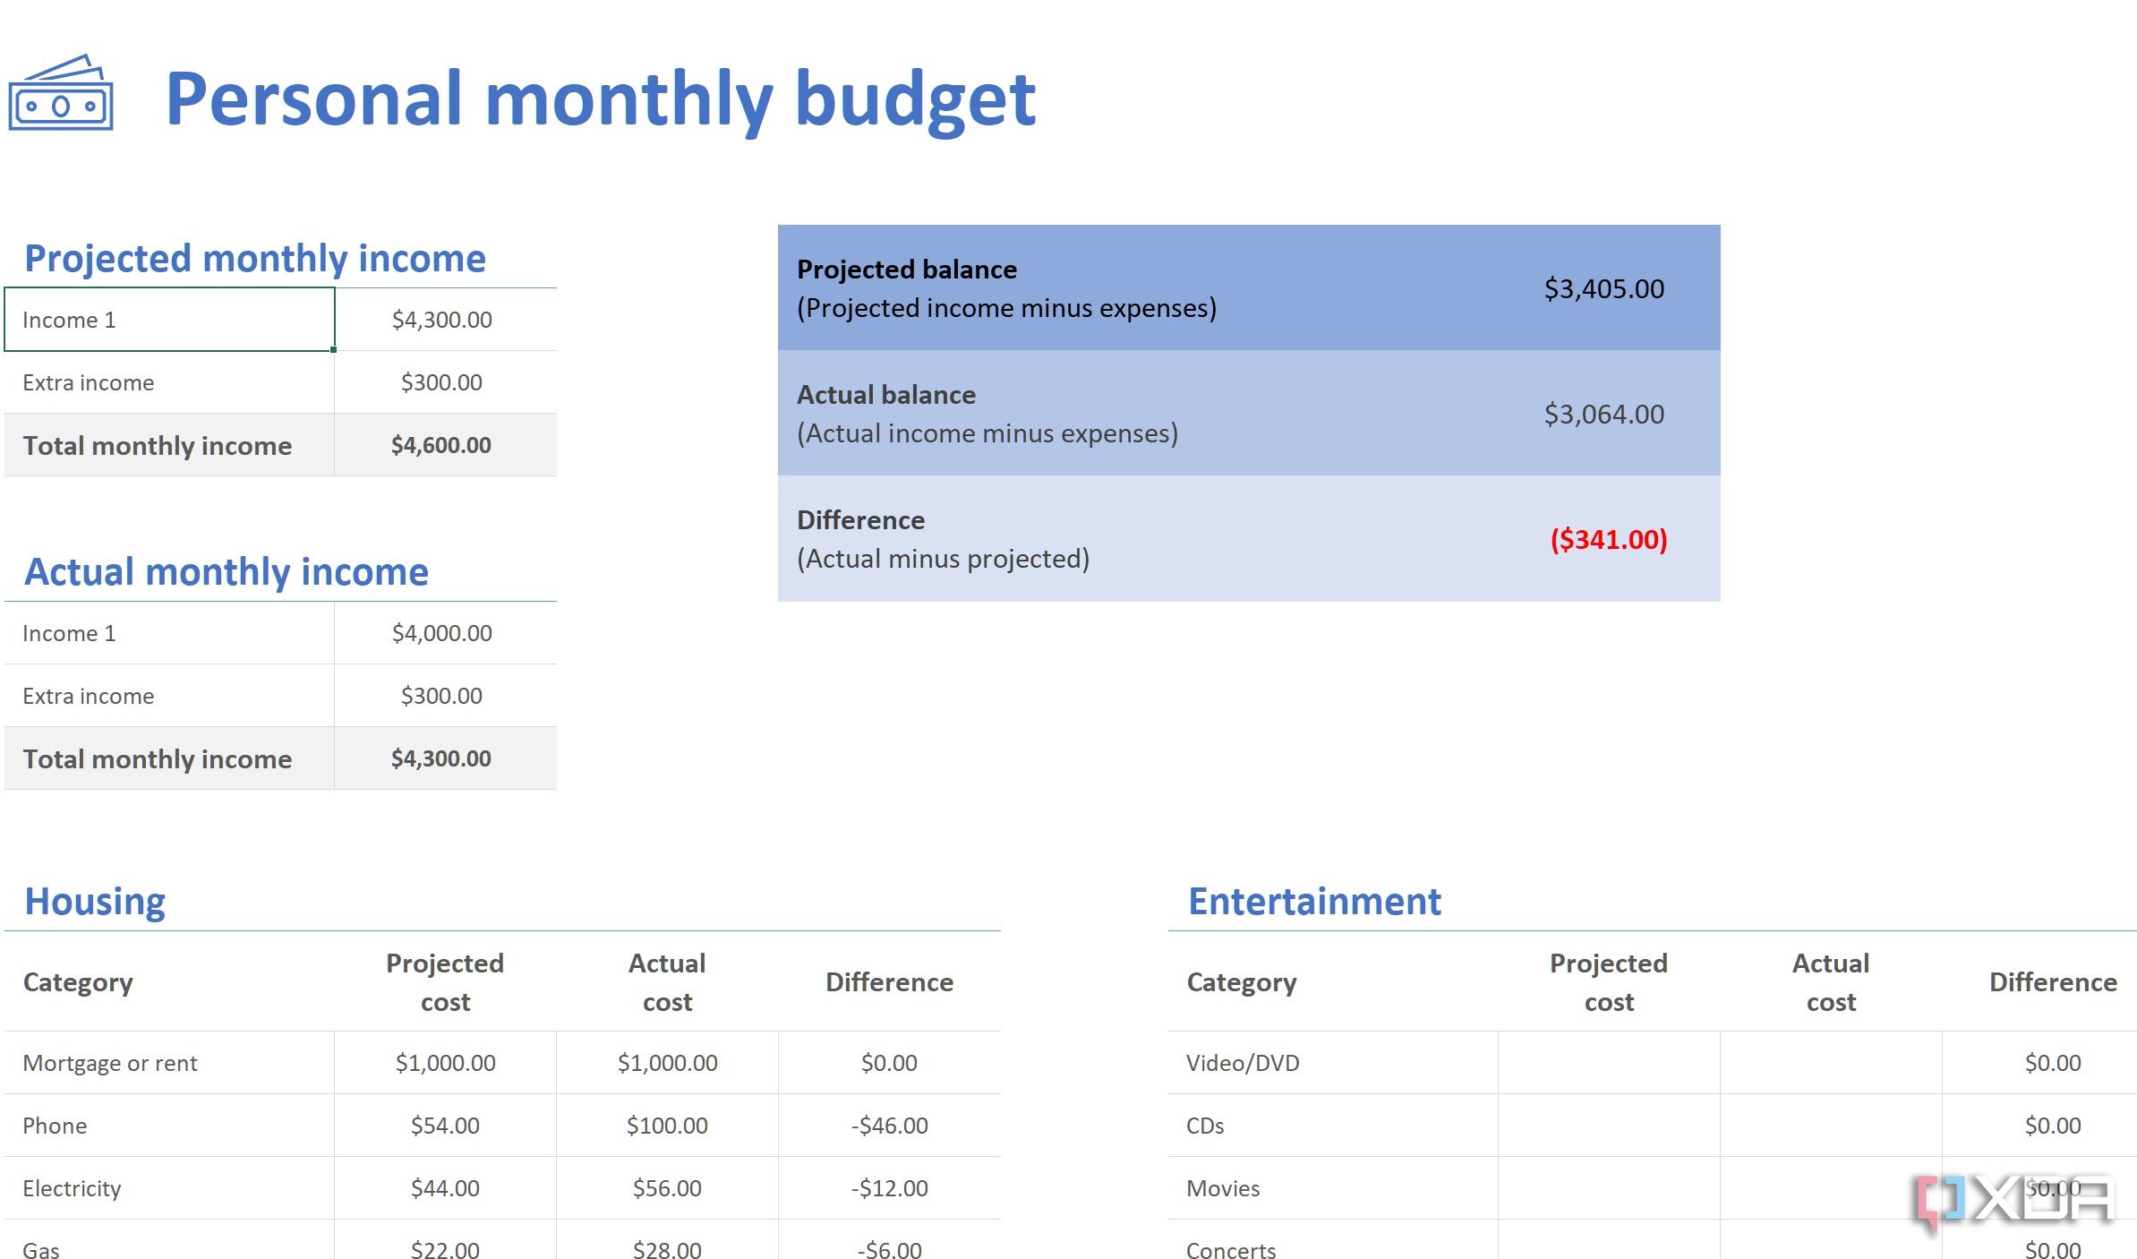Screen dimensions: 2137x1259
Task: Click the Housing Category column header
Action: click(78, 982)
